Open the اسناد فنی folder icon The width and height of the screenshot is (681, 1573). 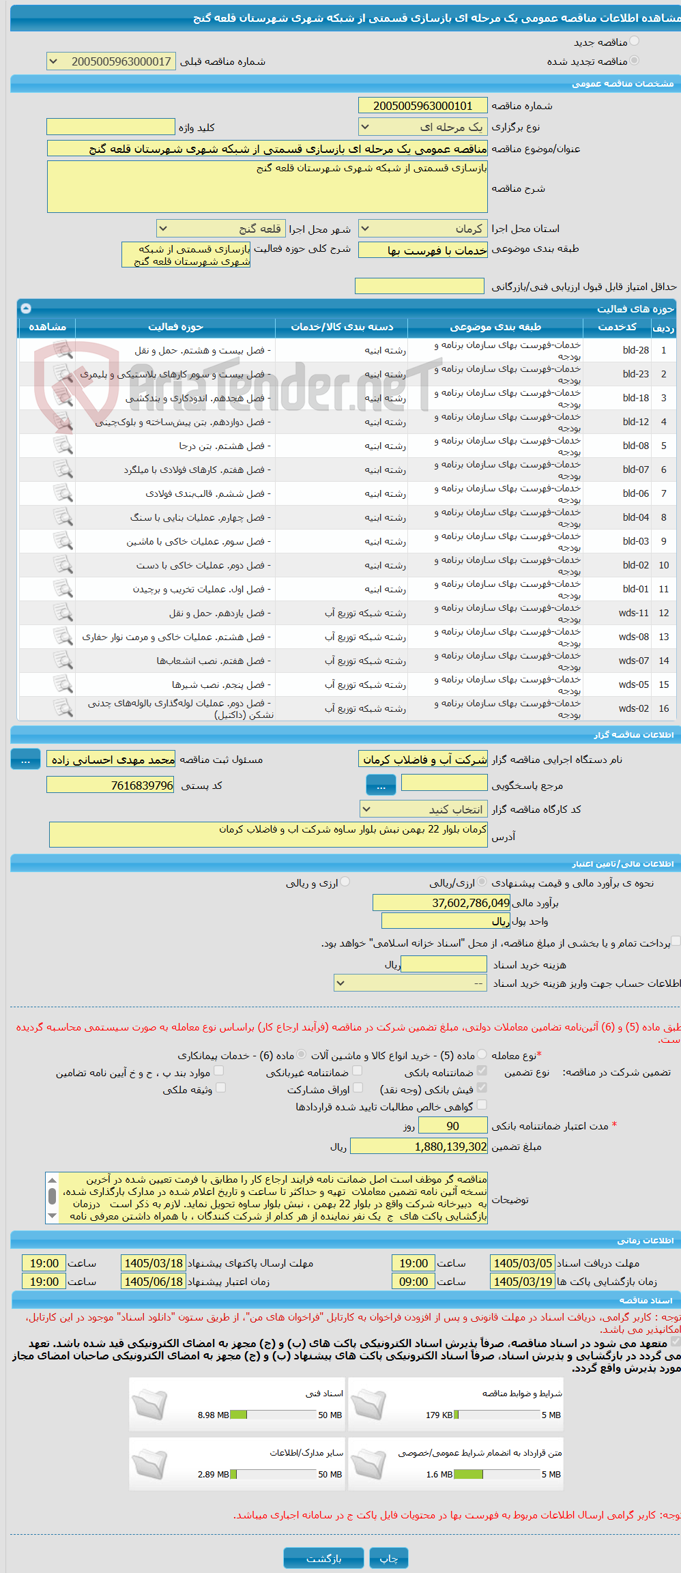click(x=149, y=1404)
